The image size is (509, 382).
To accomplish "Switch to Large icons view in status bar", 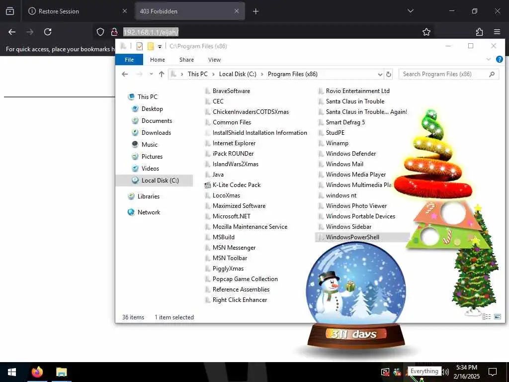I will [x=497, y=317].
